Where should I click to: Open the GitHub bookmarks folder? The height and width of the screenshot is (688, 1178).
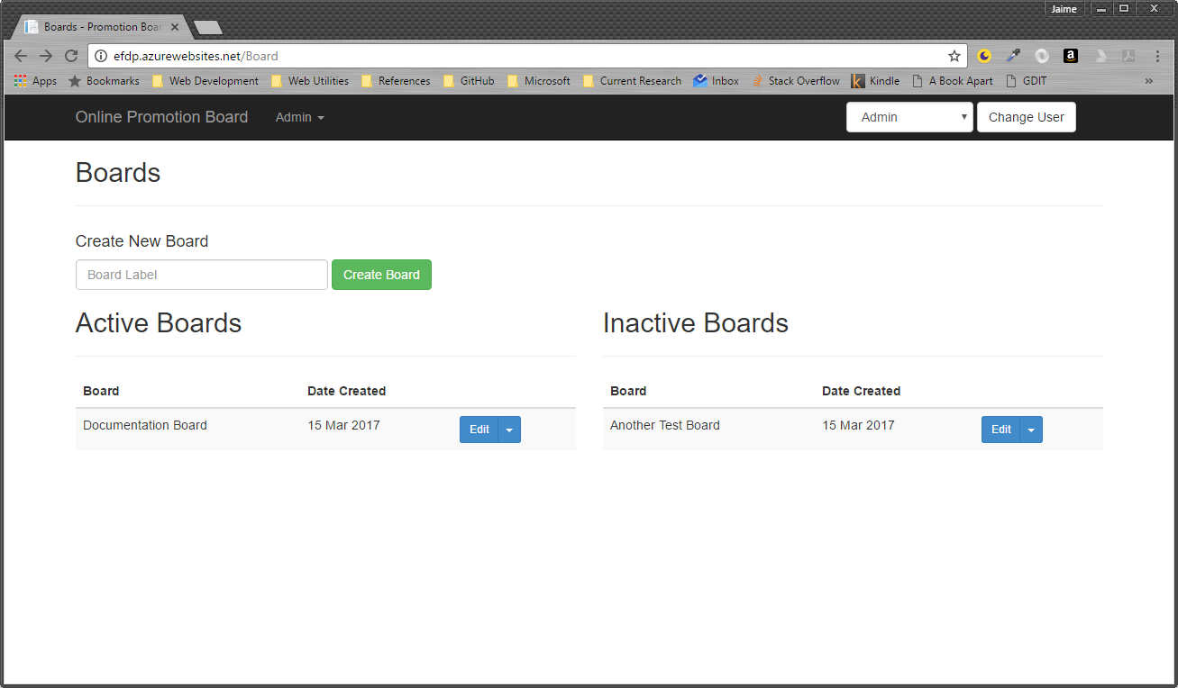pyautogui.click(x=469, y=81)
